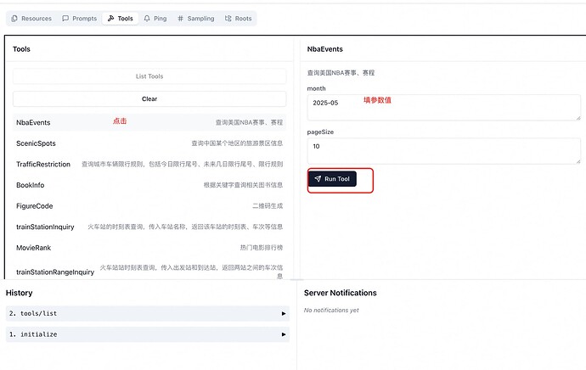Select the ScenicSpots tool
This screenshot has width=586, height=370.
pyautogui.click(x=149, y=143)
